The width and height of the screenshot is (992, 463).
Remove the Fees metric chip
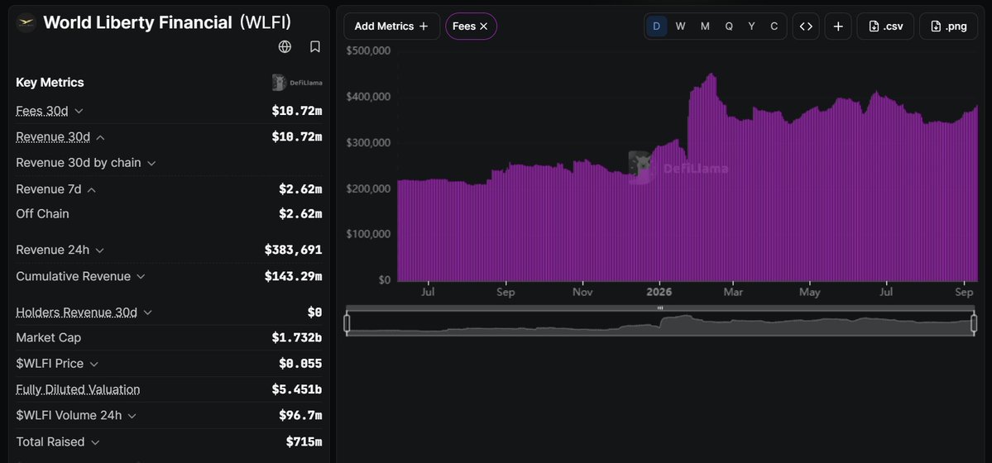[x=483, y=26]
